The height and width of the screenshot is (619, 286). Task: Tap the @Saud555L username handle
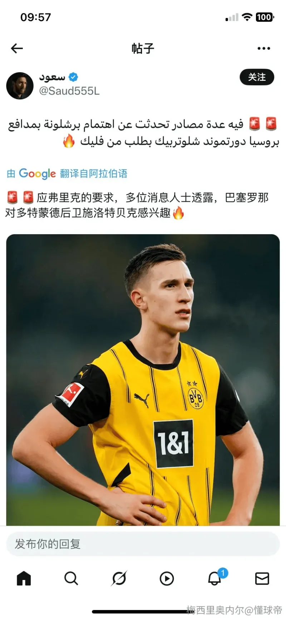point(69,91)
